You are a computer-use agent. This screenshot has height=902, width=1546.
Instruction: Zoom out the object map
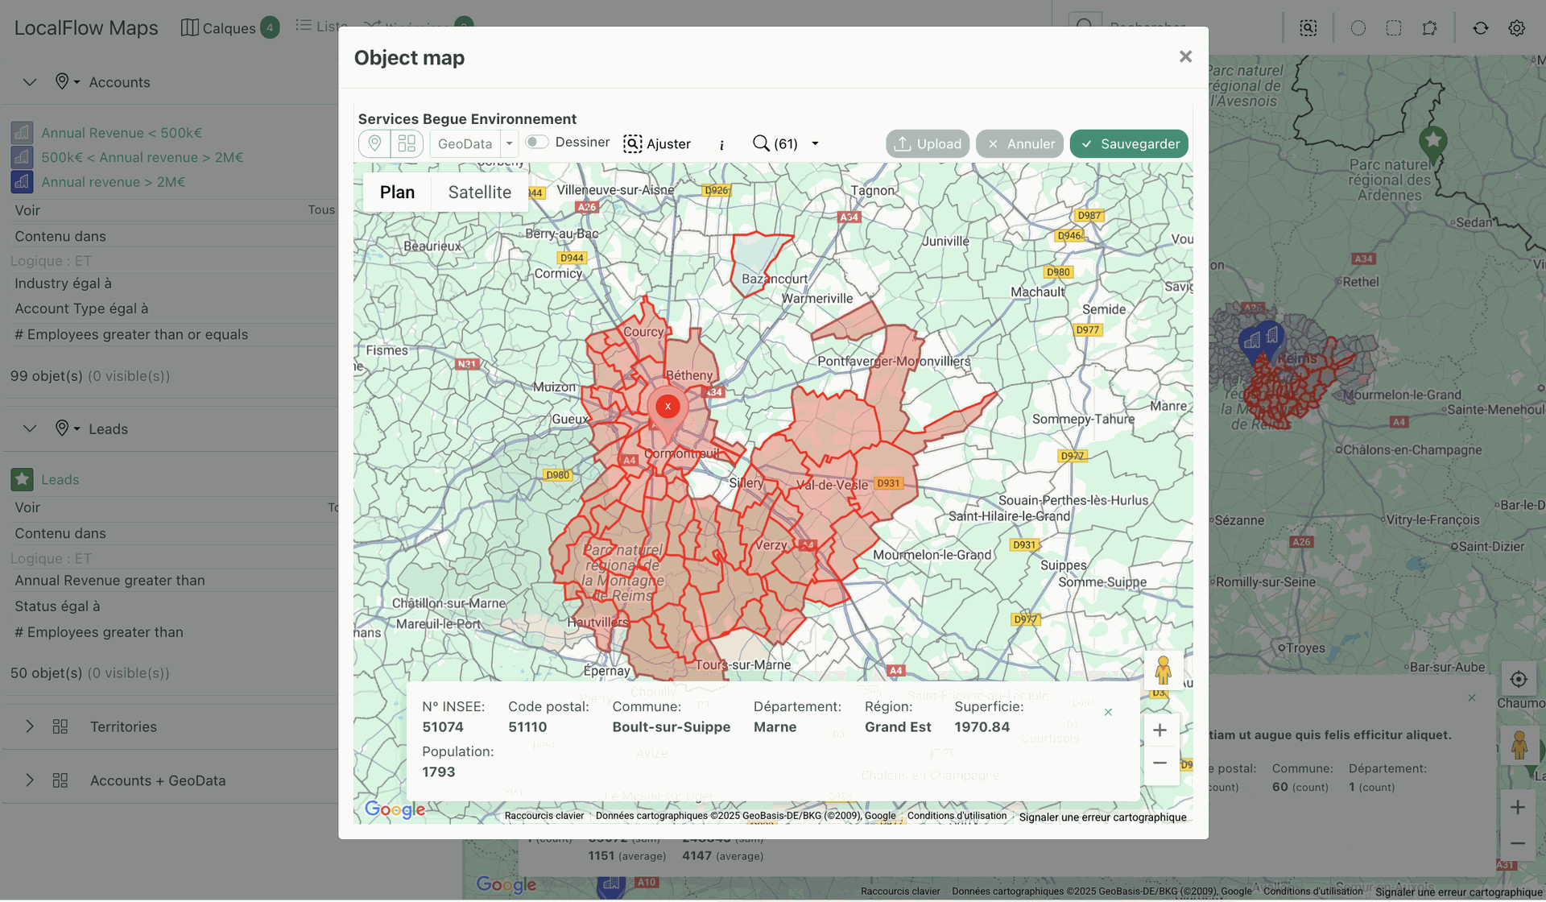1159,763
